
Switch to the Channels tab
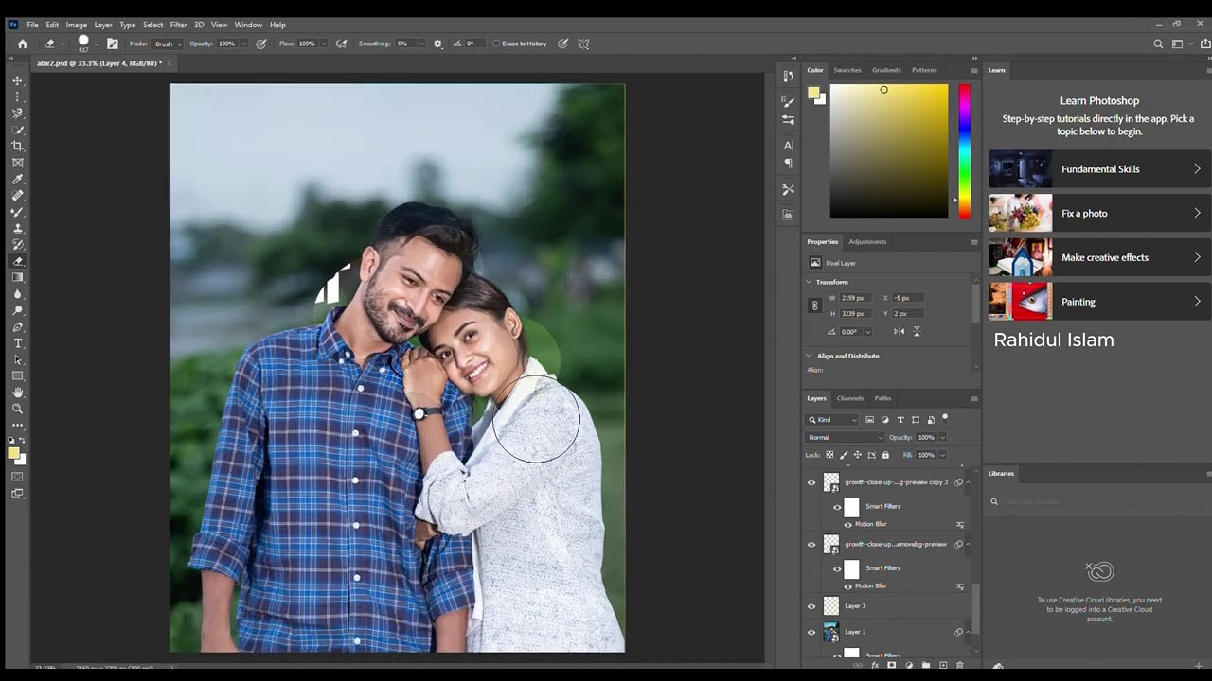pos(850,398)
